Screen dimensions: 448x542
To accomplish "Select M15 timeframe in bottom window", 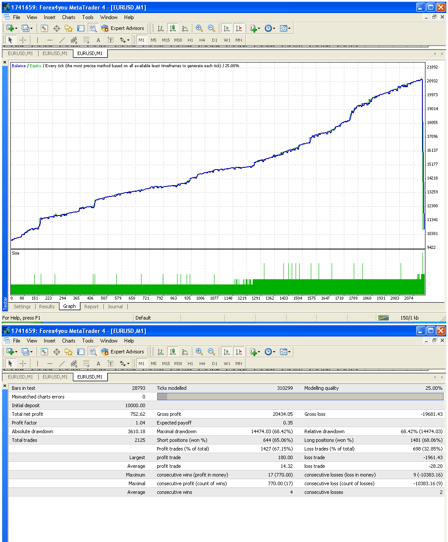I will click(166, 363).
